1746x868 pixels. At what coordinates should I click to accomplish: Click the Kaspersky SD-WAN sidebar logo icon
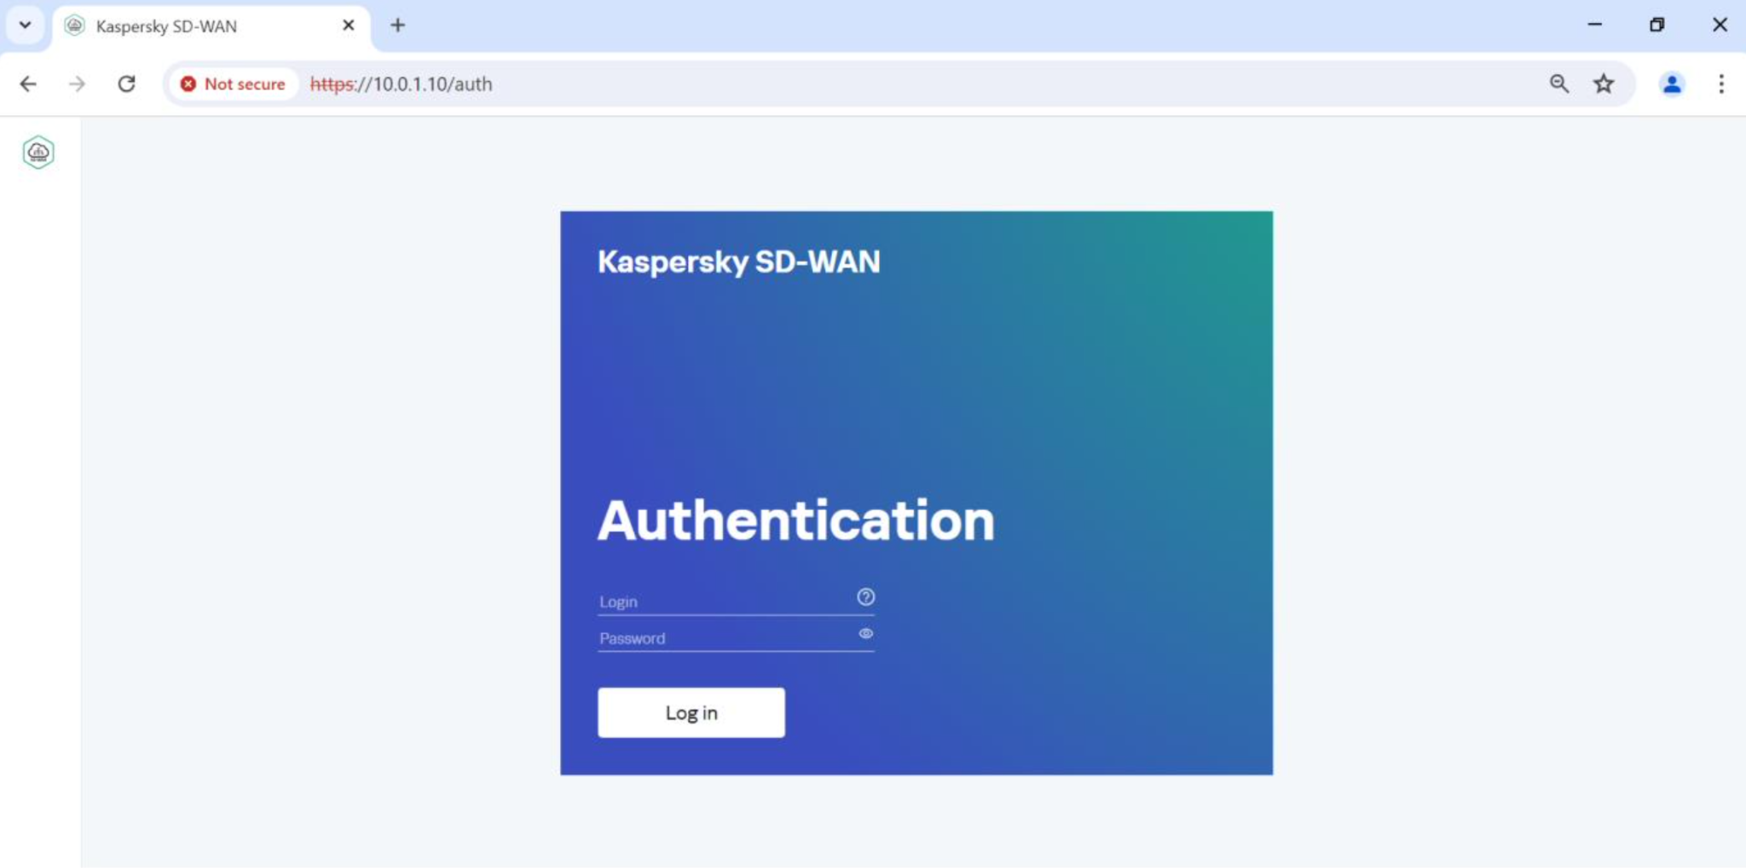tap(38, 152)
